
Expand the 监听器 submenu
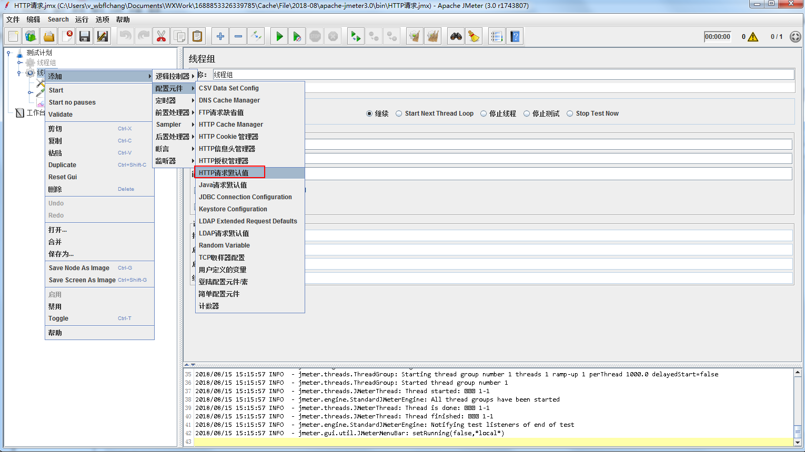coord(175,161)
